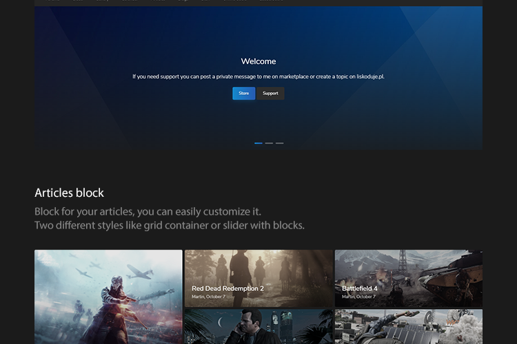
Task: Click the Welcome slide heading
Action: click(258, 61)
